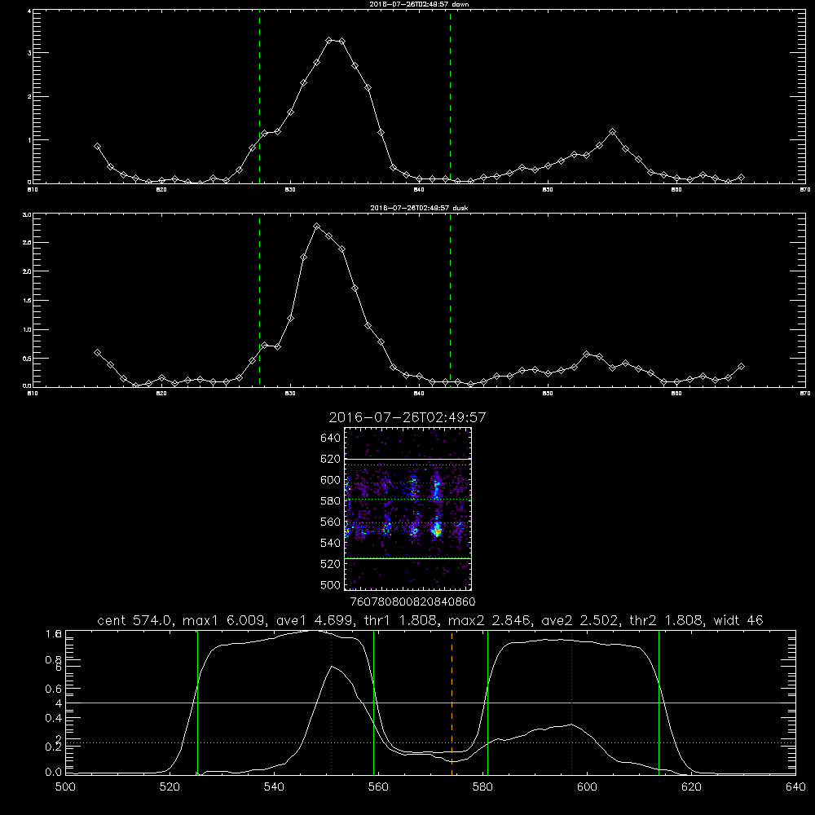Viewport: 815px width, 815px height.
Task: Click the solid green line near 614
Action: point(659,702)
